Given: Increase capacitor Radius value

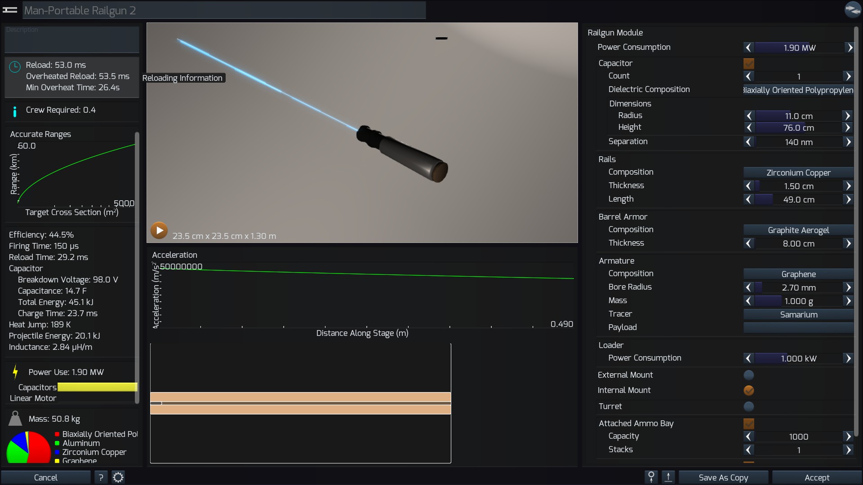Looking at the screenshot, I should coord(847,116).
